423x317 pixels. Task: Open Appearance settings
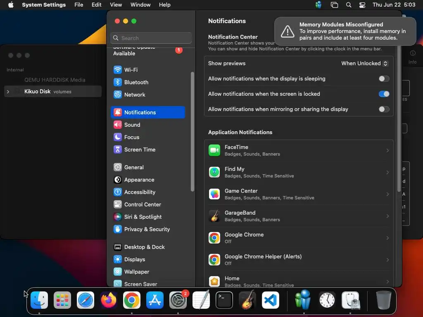tap(147, 180)
